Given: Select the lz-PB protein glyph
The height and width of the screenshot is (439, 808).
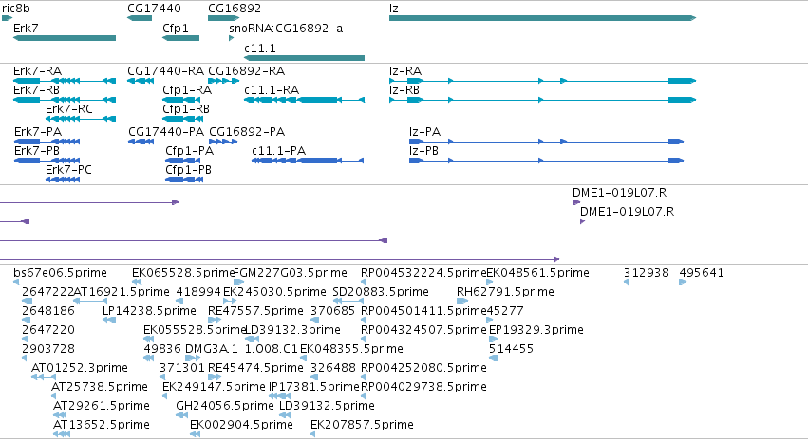Looking at the screenshot, I should pyautogui.click(x=546, y=161).
